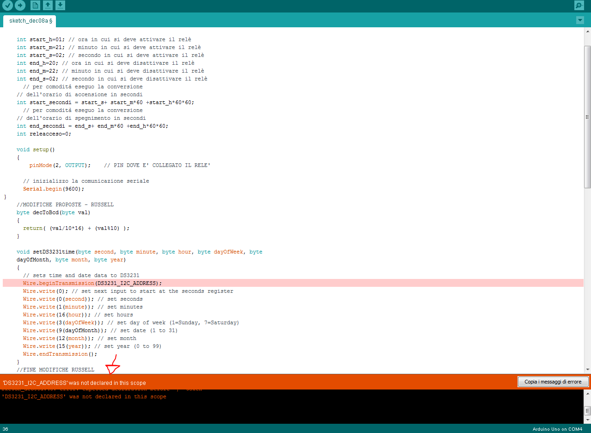The width and height of the screenshot is (591, 433).
Task: Click the console scrollbar down arrow
Action: point(587,419)
